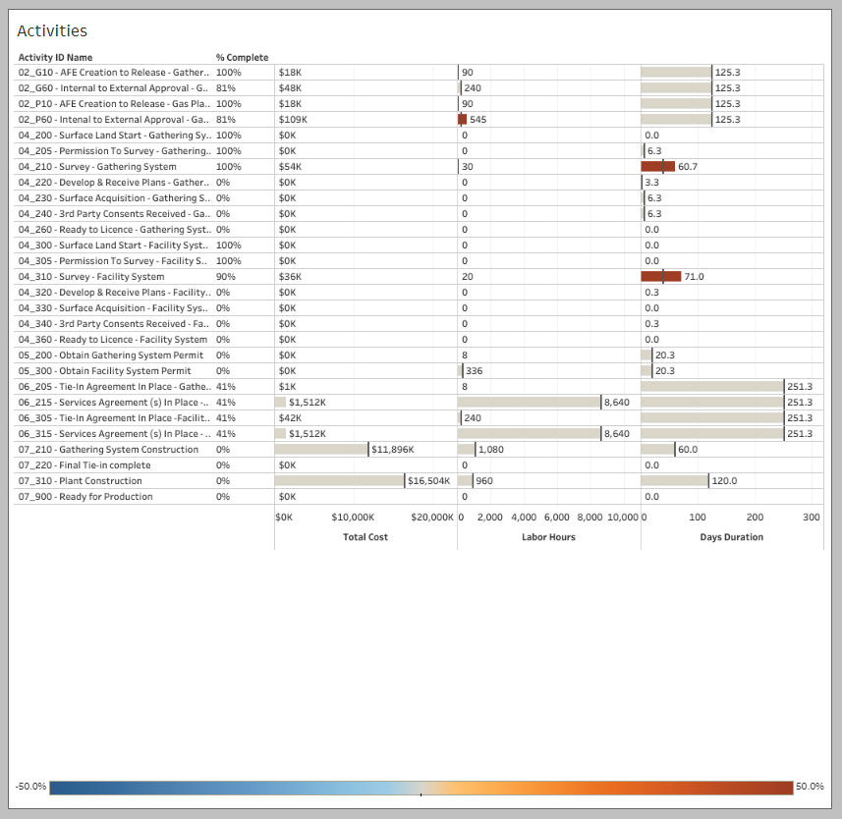Click the 05_300 Obtain Facility System Permit label
This screenshot has width=842, height=819.
(104, 371)
